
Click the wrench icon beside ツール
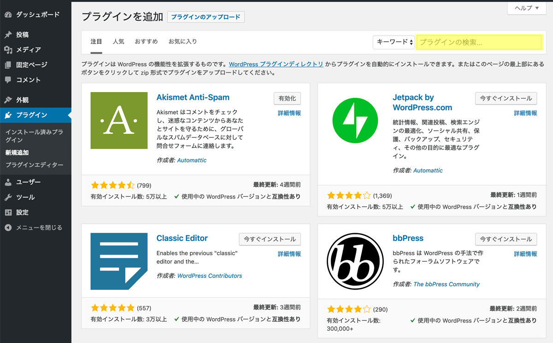[8, 197]
